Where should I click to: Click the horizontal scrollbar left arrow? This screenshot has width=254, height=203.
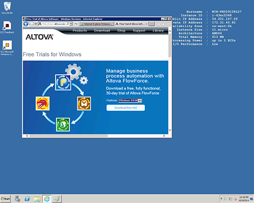27,136
